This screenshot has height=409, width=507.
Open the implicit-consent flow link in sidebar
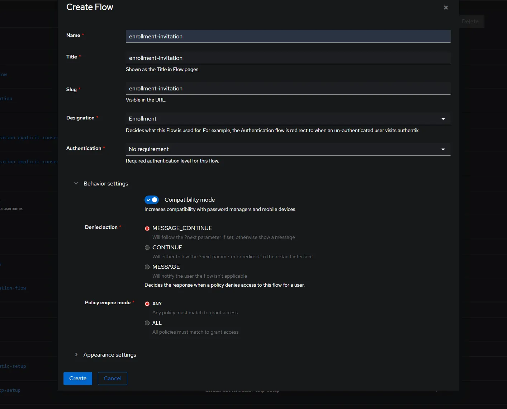[x=29, y=161]
